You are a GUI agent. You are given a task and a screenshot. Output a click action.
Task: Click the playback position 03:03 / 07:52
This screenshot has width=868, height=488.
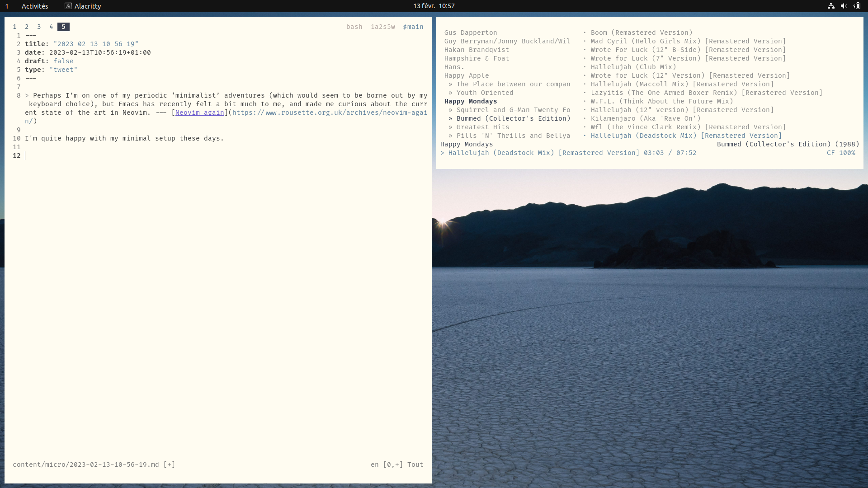(x=670, y=153)
